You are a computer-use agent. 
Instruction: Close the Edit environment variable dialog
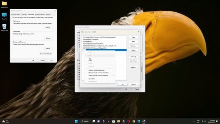[138, 32]
